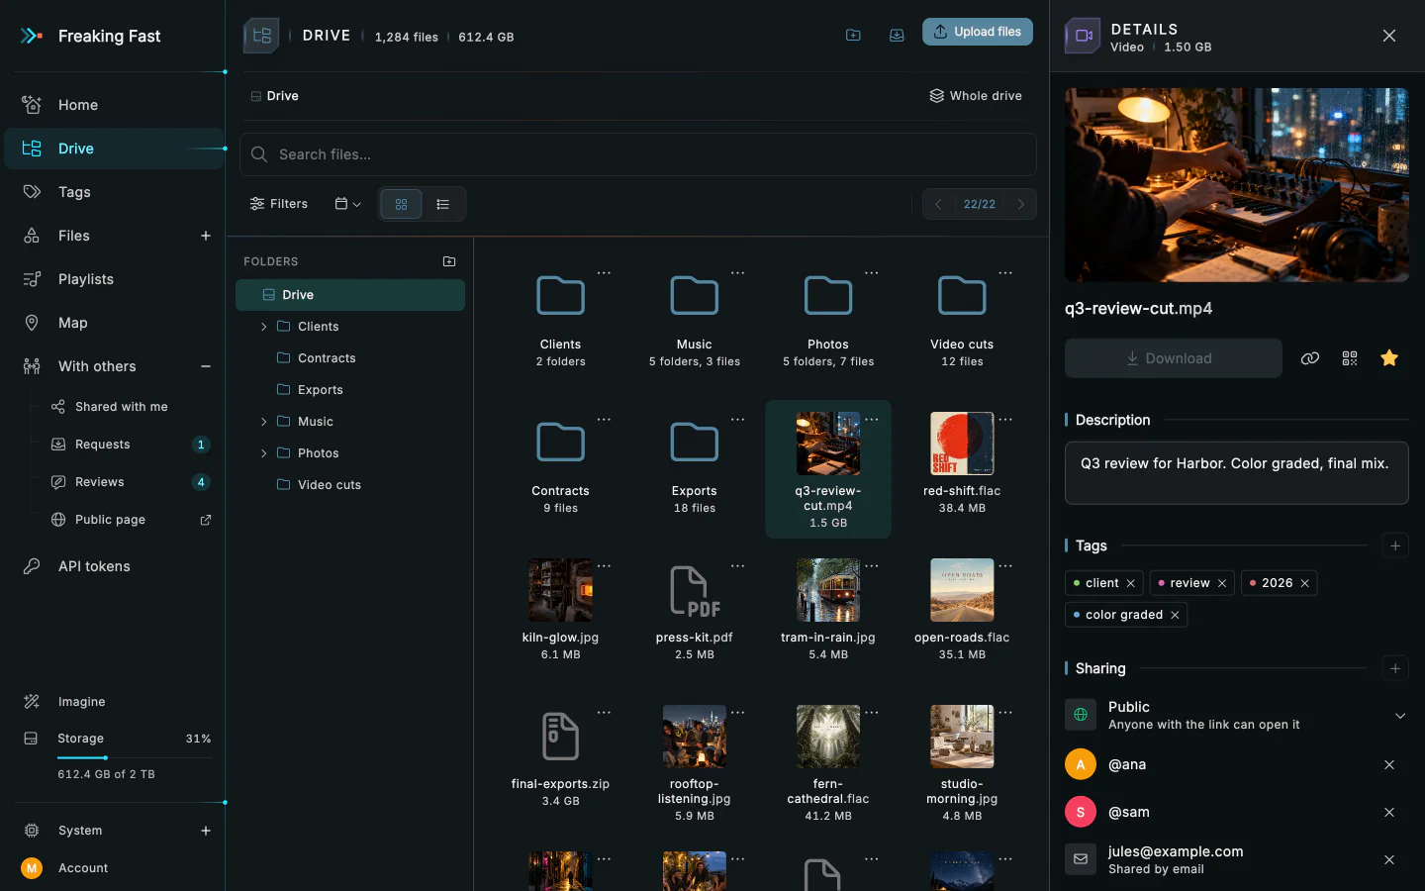The image size is (1425, 891).
Task: Select Exports folder in tree
Action: (350, 390)
